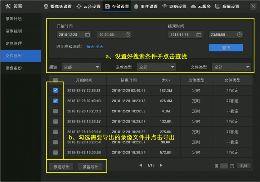The height and width of the screenshot is (182, 260).
Task: Go to previous page arrow
Action: point(141,165)
